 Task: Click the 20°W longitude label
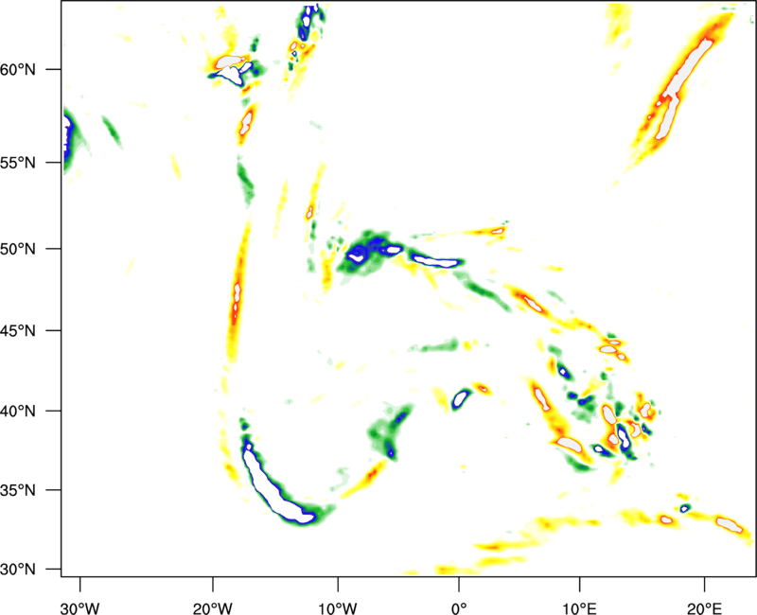click(x=213, y=608)
